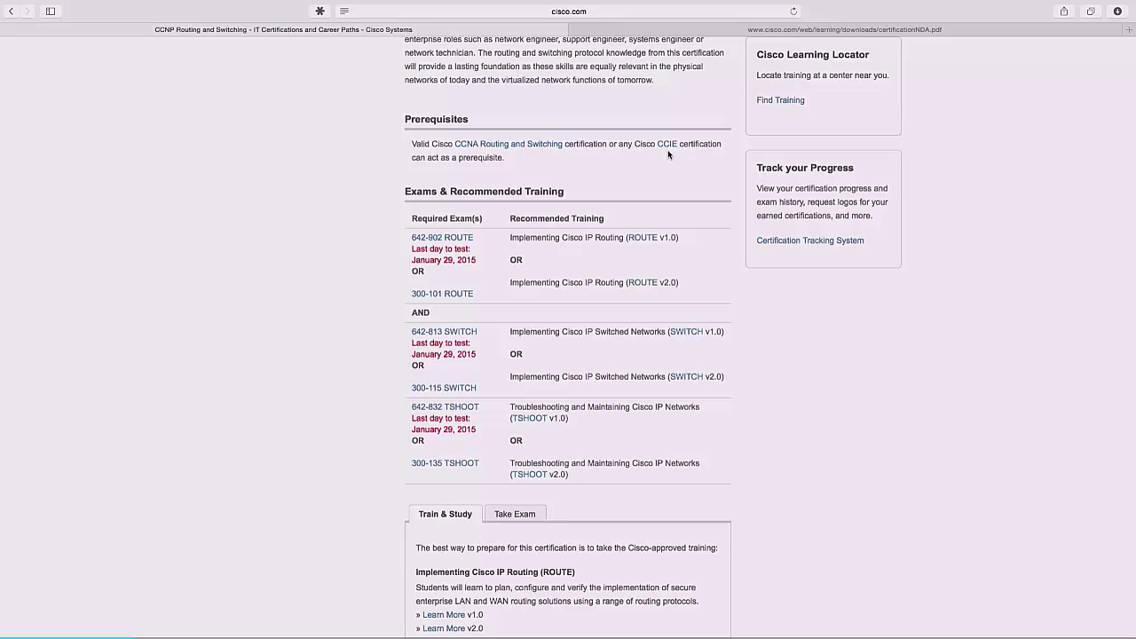The height and width of the screenshot is (639, 1136).
Task: Toggle the Safari sidebar button
Action: coord(51,12)
